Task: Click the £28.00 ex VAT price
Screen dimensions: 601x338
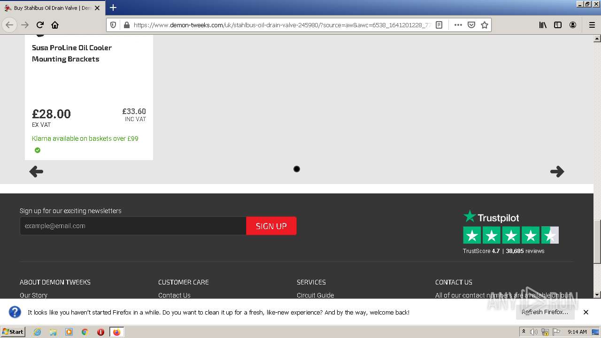Action: point(51,114)
